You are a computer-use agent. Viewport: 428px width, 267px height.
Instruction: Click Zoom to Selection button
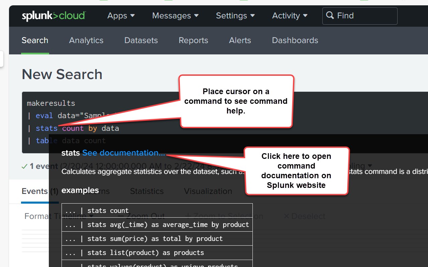pyautogui.click(x=224, y=216)
